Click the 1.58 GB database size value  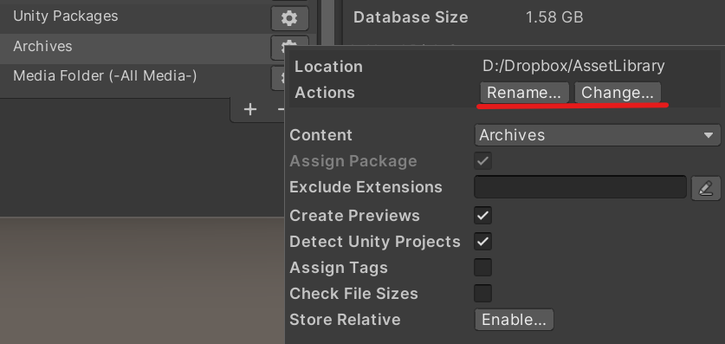(x=554, y=17)
